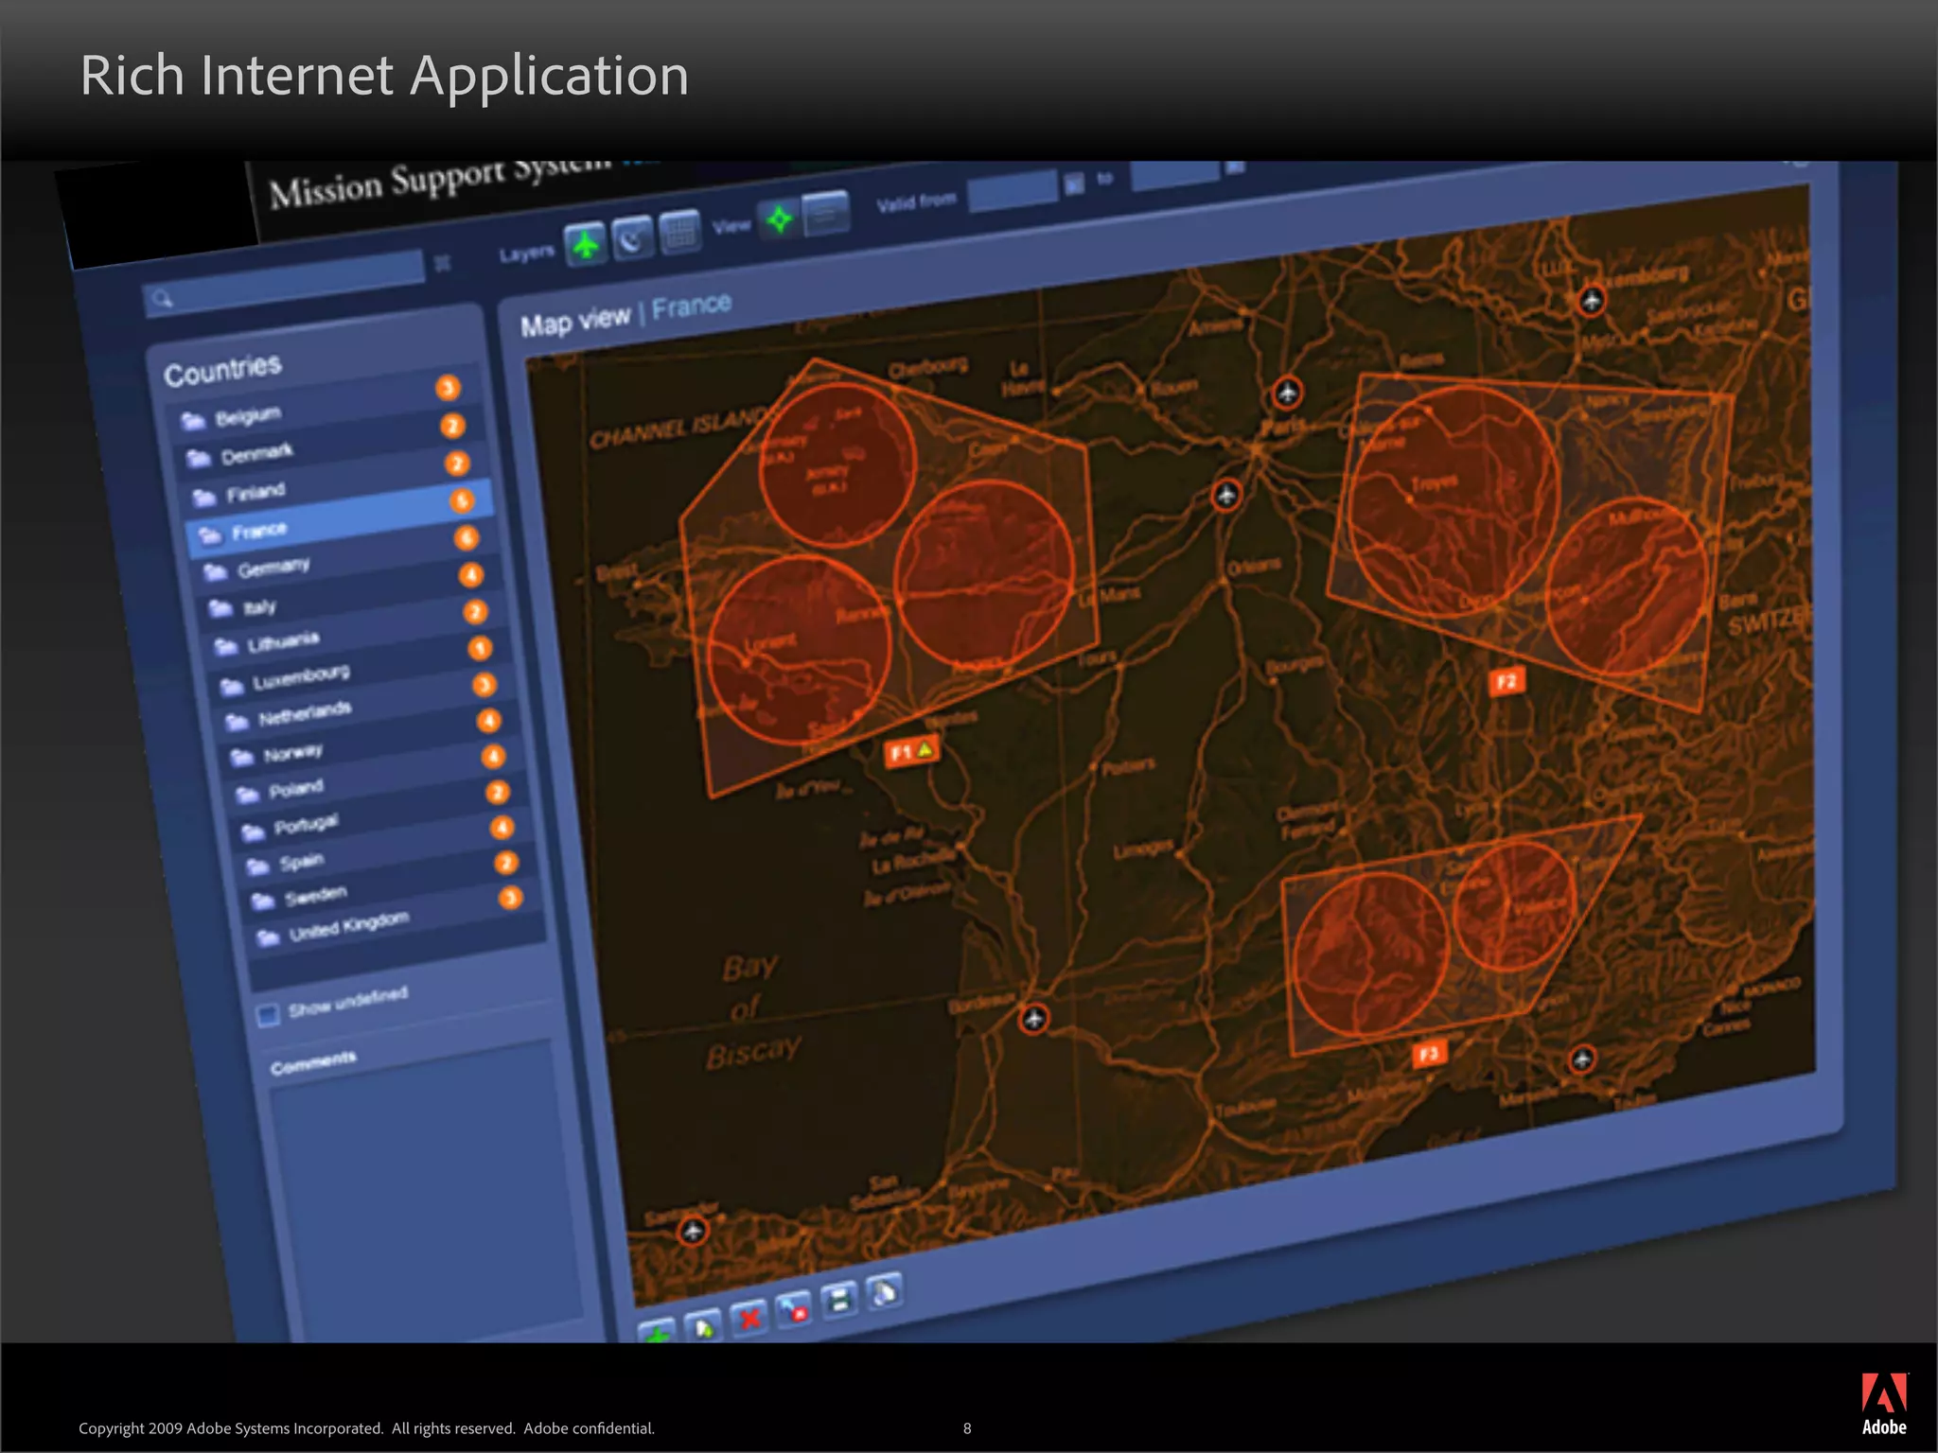Clear the search box with the X icon
1938x1453 pixels.
point(442,264)
